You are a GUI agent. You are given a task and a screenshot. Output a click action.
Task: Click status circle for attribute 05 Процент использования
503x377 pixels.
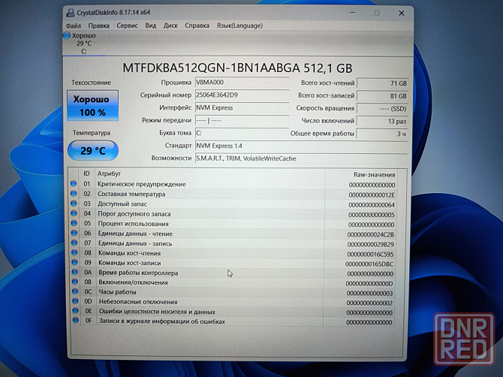74,224
